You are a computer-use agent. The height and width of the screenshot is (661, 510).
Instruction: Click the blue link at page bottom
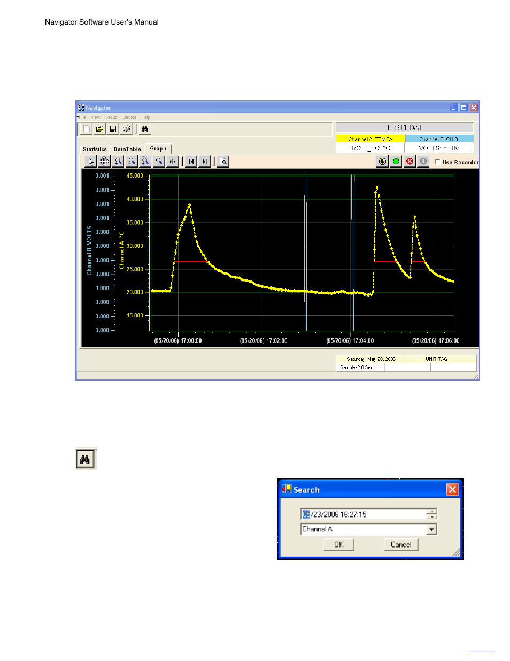coord(482,650)
